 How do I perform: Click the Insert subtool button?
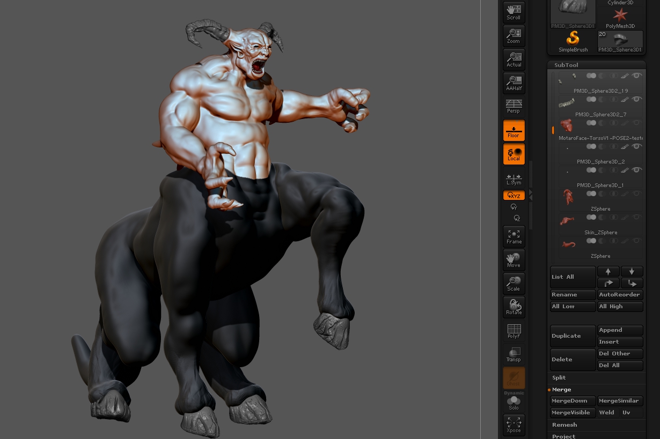coord(620,342)
